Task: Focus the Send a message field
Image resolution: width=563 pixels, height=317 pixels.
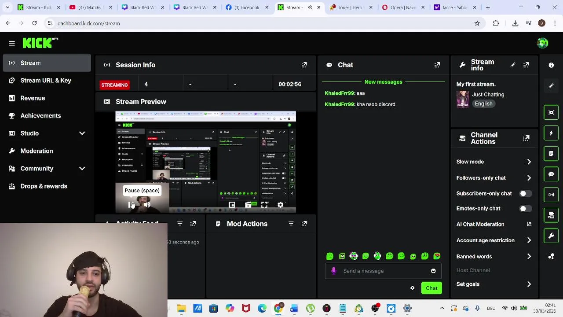Action: click(383, 271)
